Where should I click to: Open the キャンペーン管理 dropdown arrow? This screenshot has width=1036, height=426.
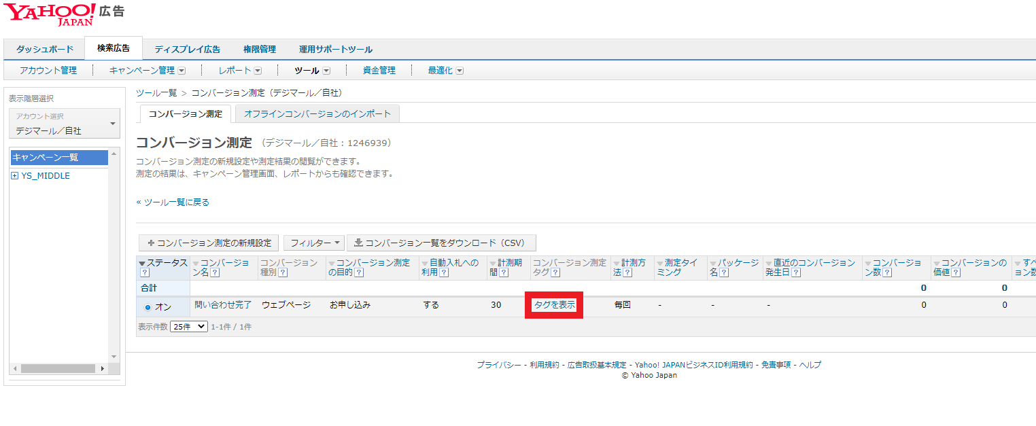(x=182, y=71)
